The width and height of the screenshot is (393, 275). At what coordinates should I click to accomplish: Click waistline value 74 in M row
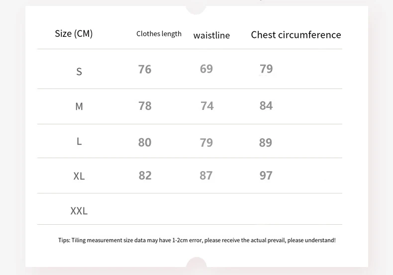pos(207,106)
